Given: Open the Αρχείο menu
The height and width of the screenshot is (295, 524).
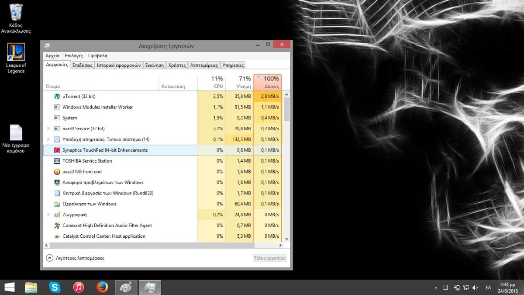Looking at the screenshot, I should [x=52, y=56].
